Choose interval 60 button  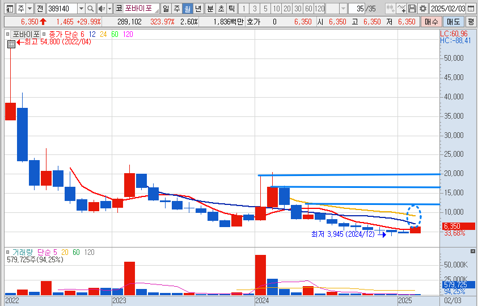308,9
